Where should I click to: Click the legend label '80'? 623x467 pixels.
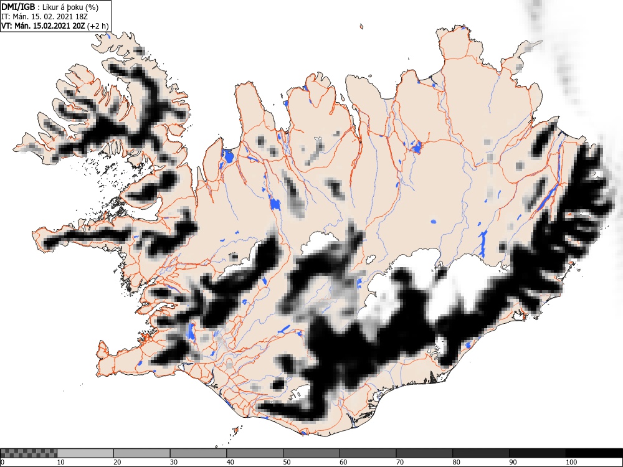(456, 462)
